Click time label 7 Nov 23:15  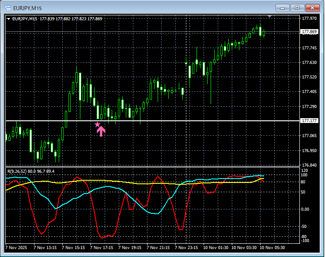point(186,248)
